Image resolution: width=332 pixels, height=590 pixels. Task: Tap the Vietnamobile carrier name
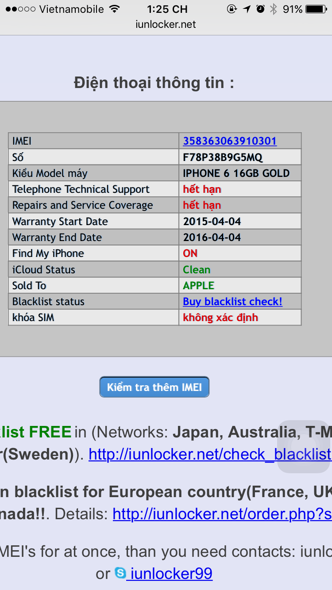(72, 9)
